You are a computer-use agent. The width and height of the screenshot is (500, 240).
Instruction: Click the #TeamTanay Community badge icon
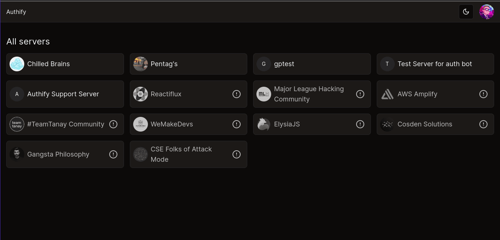[x=17, y=124]
